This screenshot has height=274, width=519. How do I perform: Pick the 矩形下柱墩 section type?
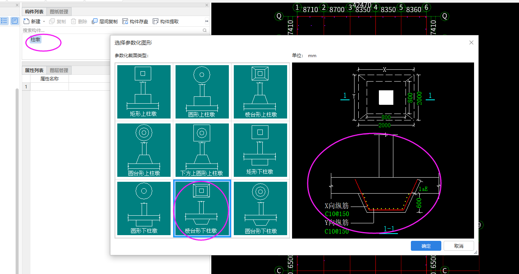(260, 150)
